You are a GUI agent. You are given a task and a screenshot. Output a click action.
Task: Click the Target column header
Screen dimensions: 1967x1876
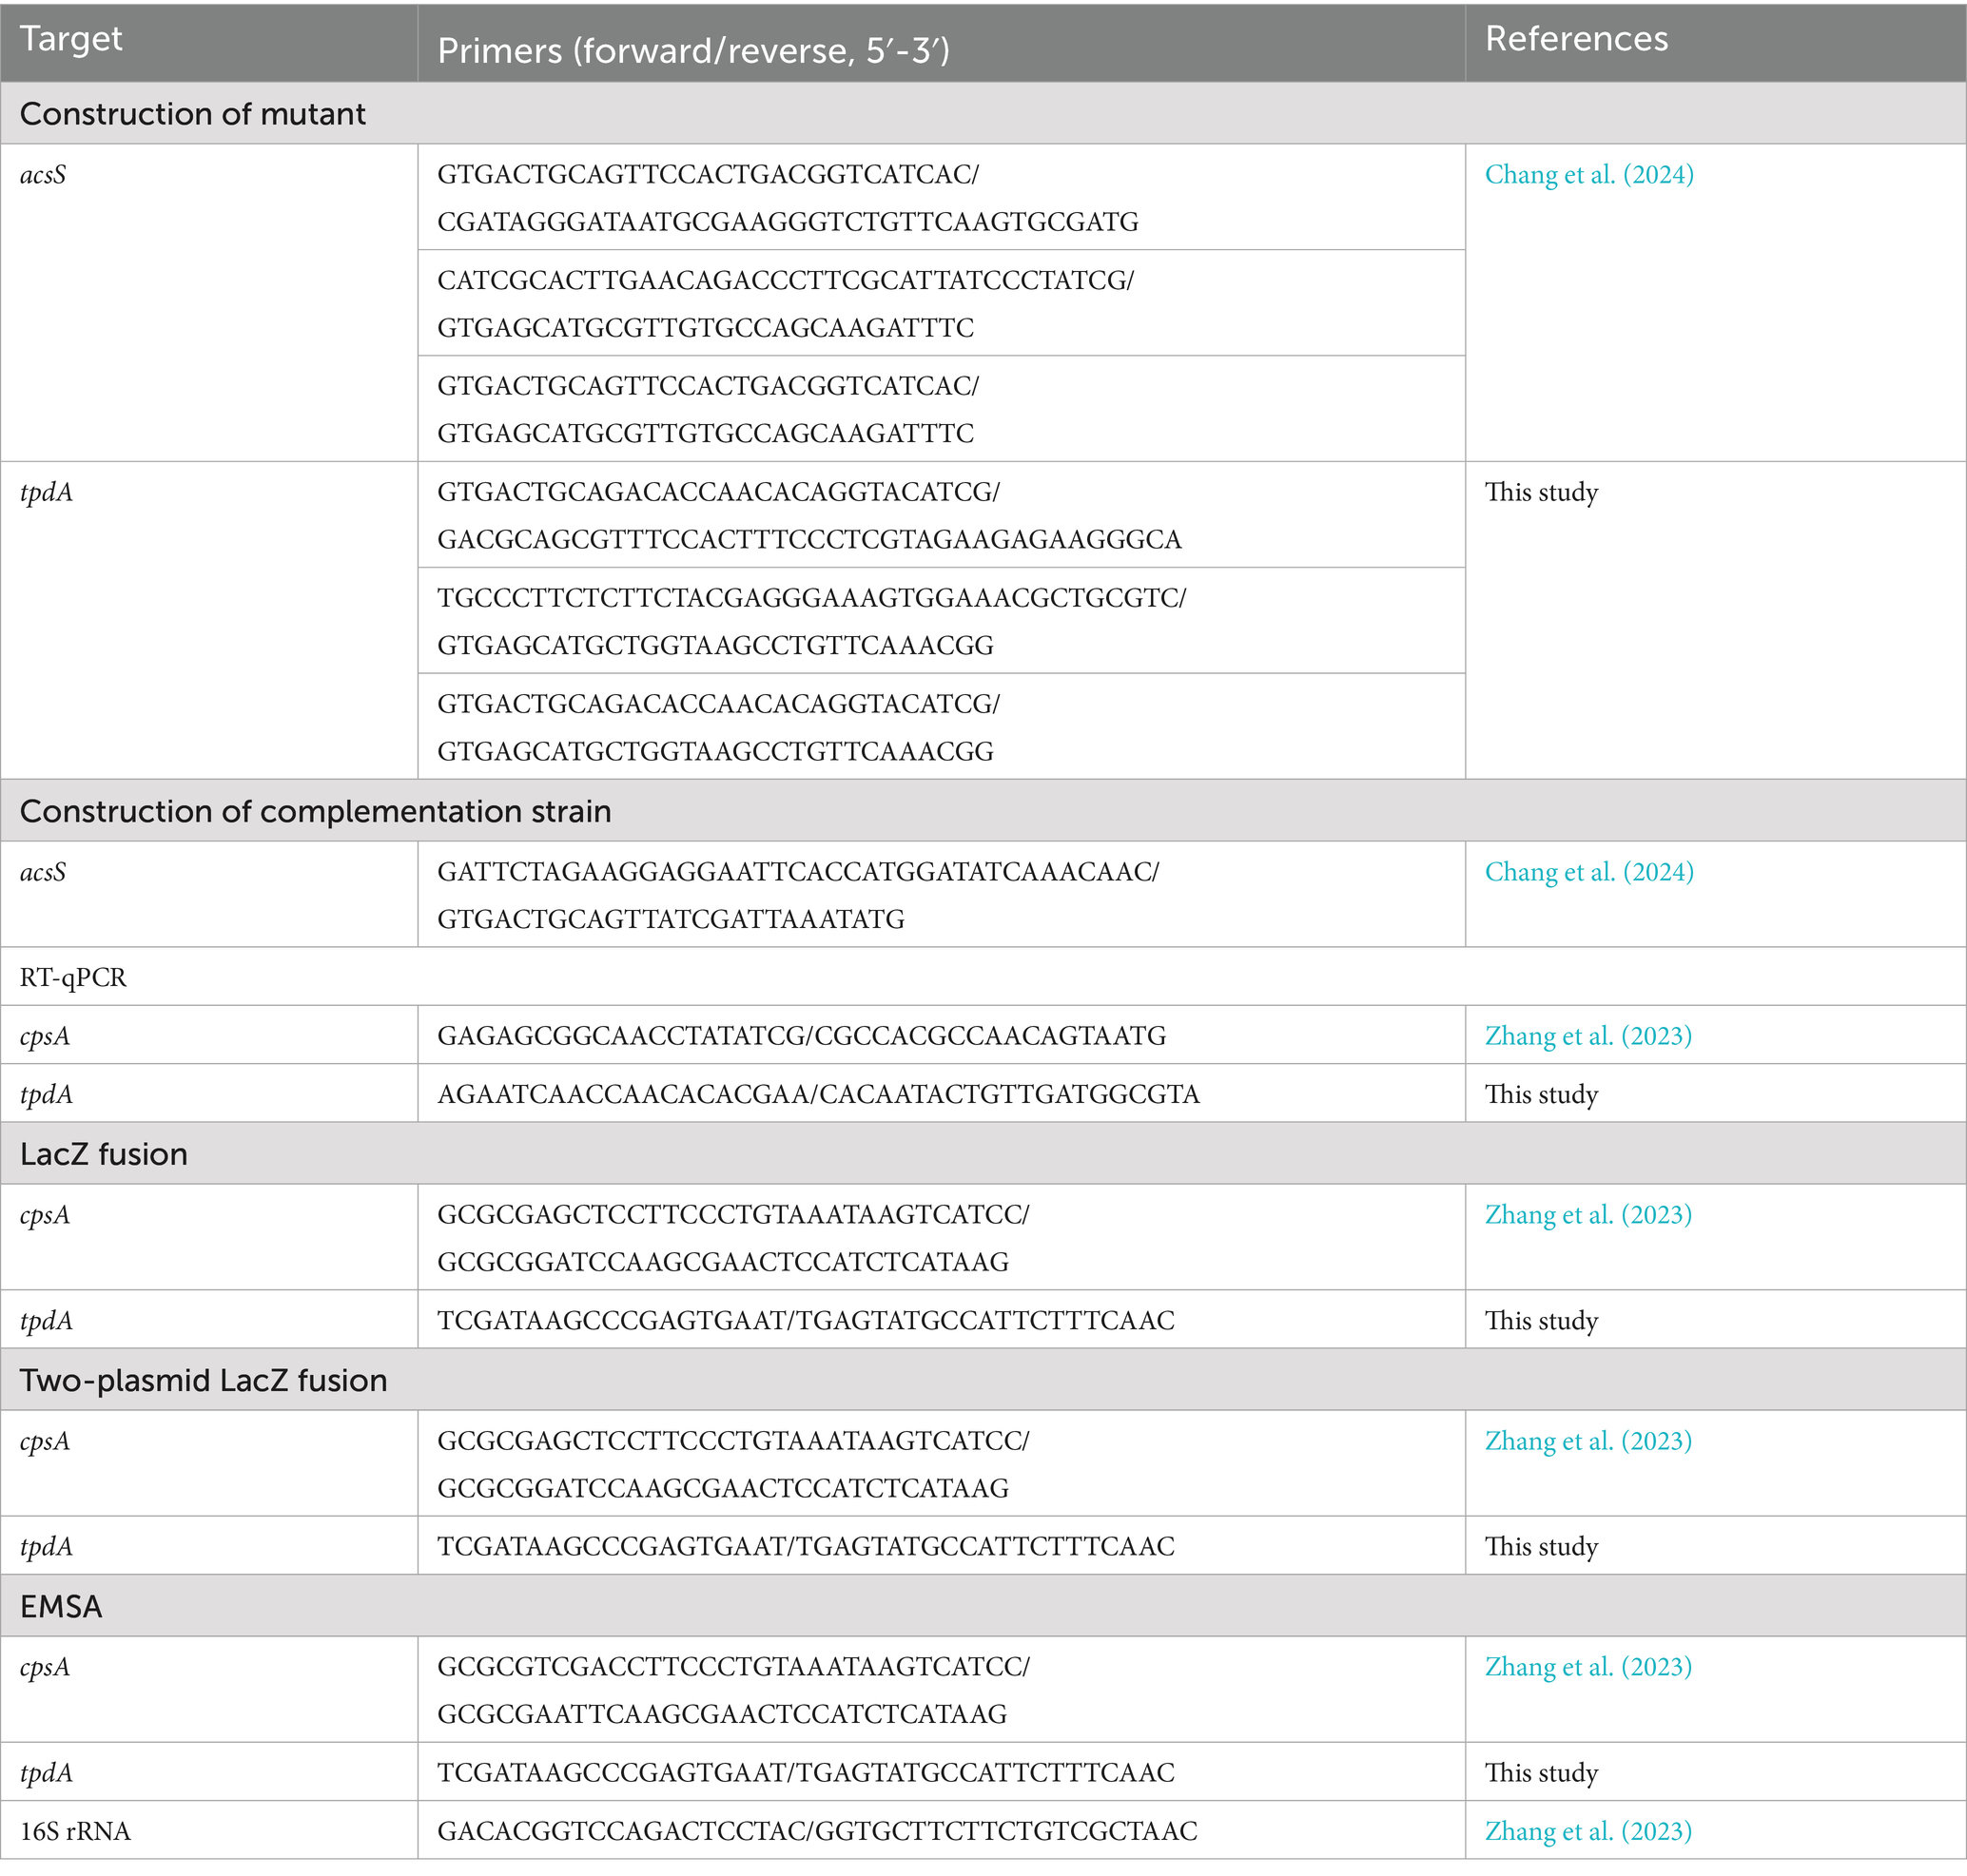point(71,39)
